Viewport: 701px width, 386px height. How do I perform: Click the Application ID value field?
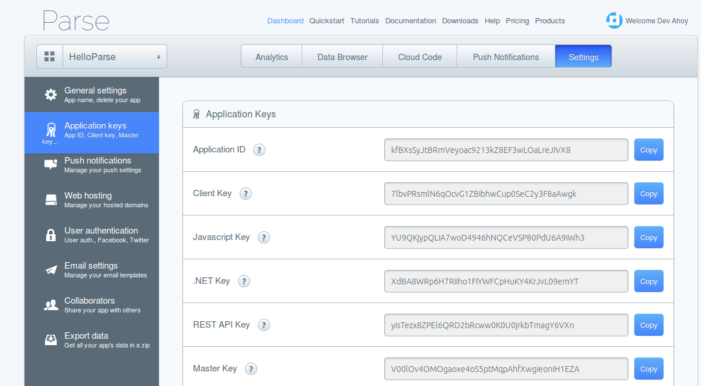pos(506,149)
